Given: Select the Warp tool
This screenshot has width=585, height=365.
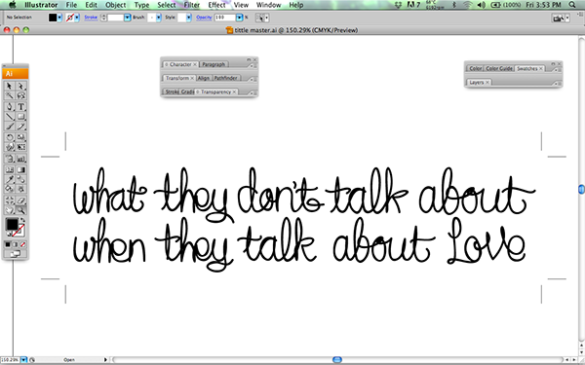Looking at the screenshot, I should [x=10, y=147].
